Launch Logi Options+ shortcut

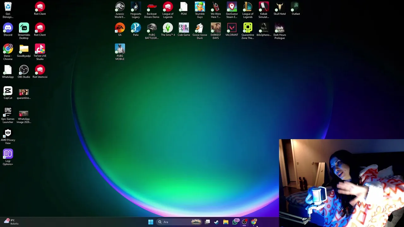point(8,157)
